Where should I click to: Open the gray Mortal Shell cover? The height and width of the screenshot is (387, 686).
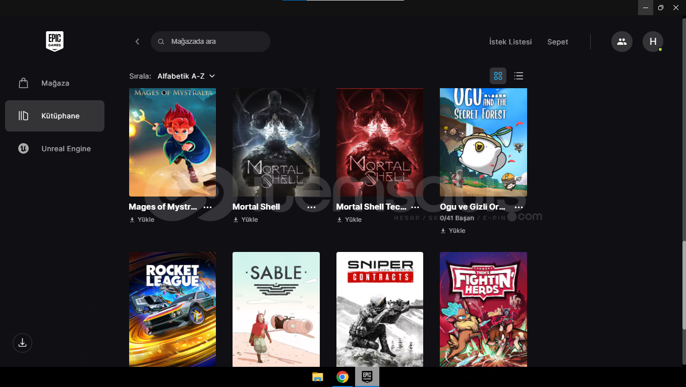click(x=276, y=142)
